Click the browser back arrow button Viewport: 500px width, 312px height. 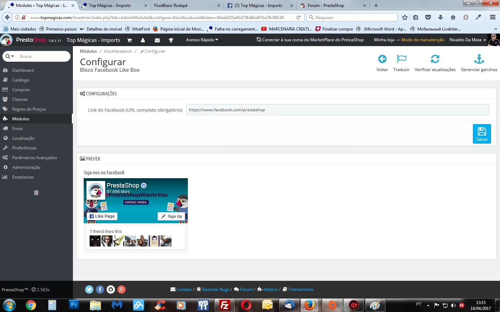pos(7,17)
